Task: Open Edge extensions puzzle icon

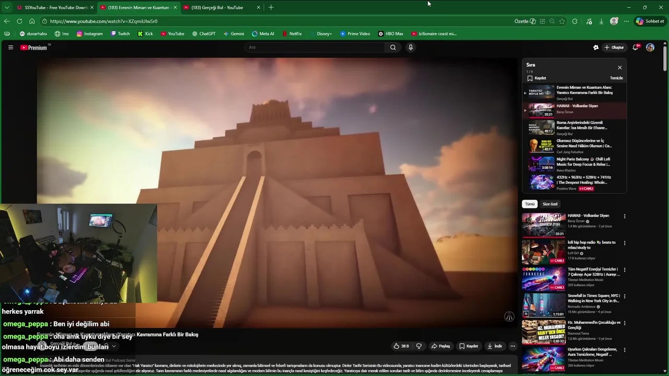Action: (575, 21)
